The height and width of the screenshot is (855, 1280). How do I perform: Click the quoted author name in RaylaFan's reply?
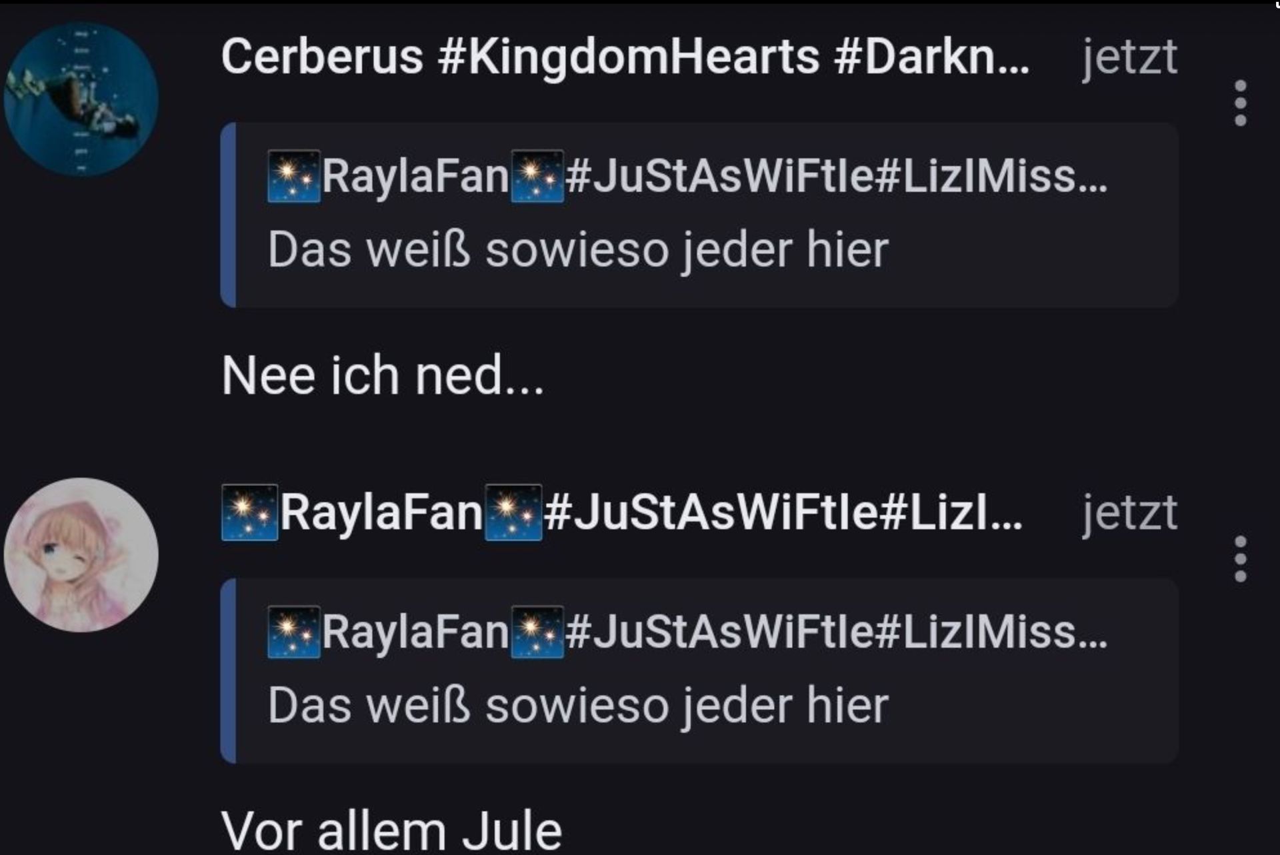(x=687, y=632)
